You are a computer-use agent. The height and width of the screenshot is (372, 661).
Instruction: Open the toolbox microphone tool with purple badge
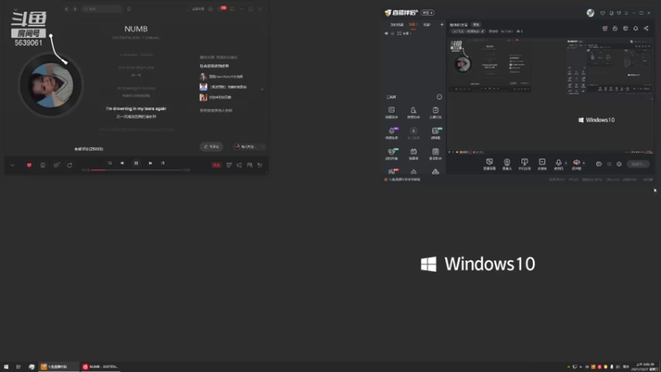(x=392, y=133)
